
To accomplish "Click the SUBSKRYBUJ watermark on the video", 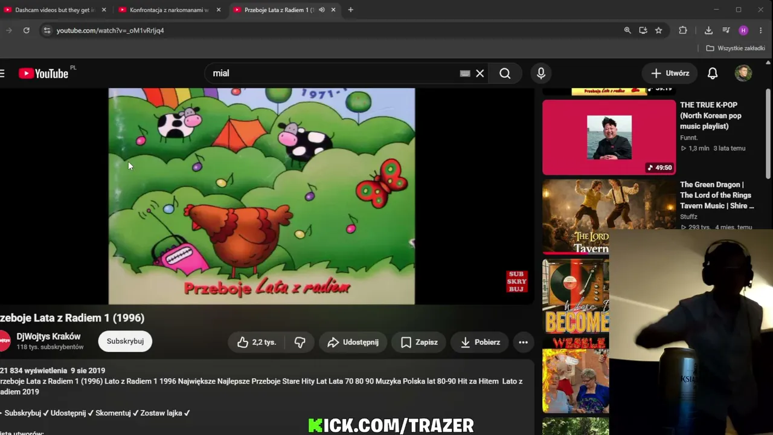I will pos(516,282).
